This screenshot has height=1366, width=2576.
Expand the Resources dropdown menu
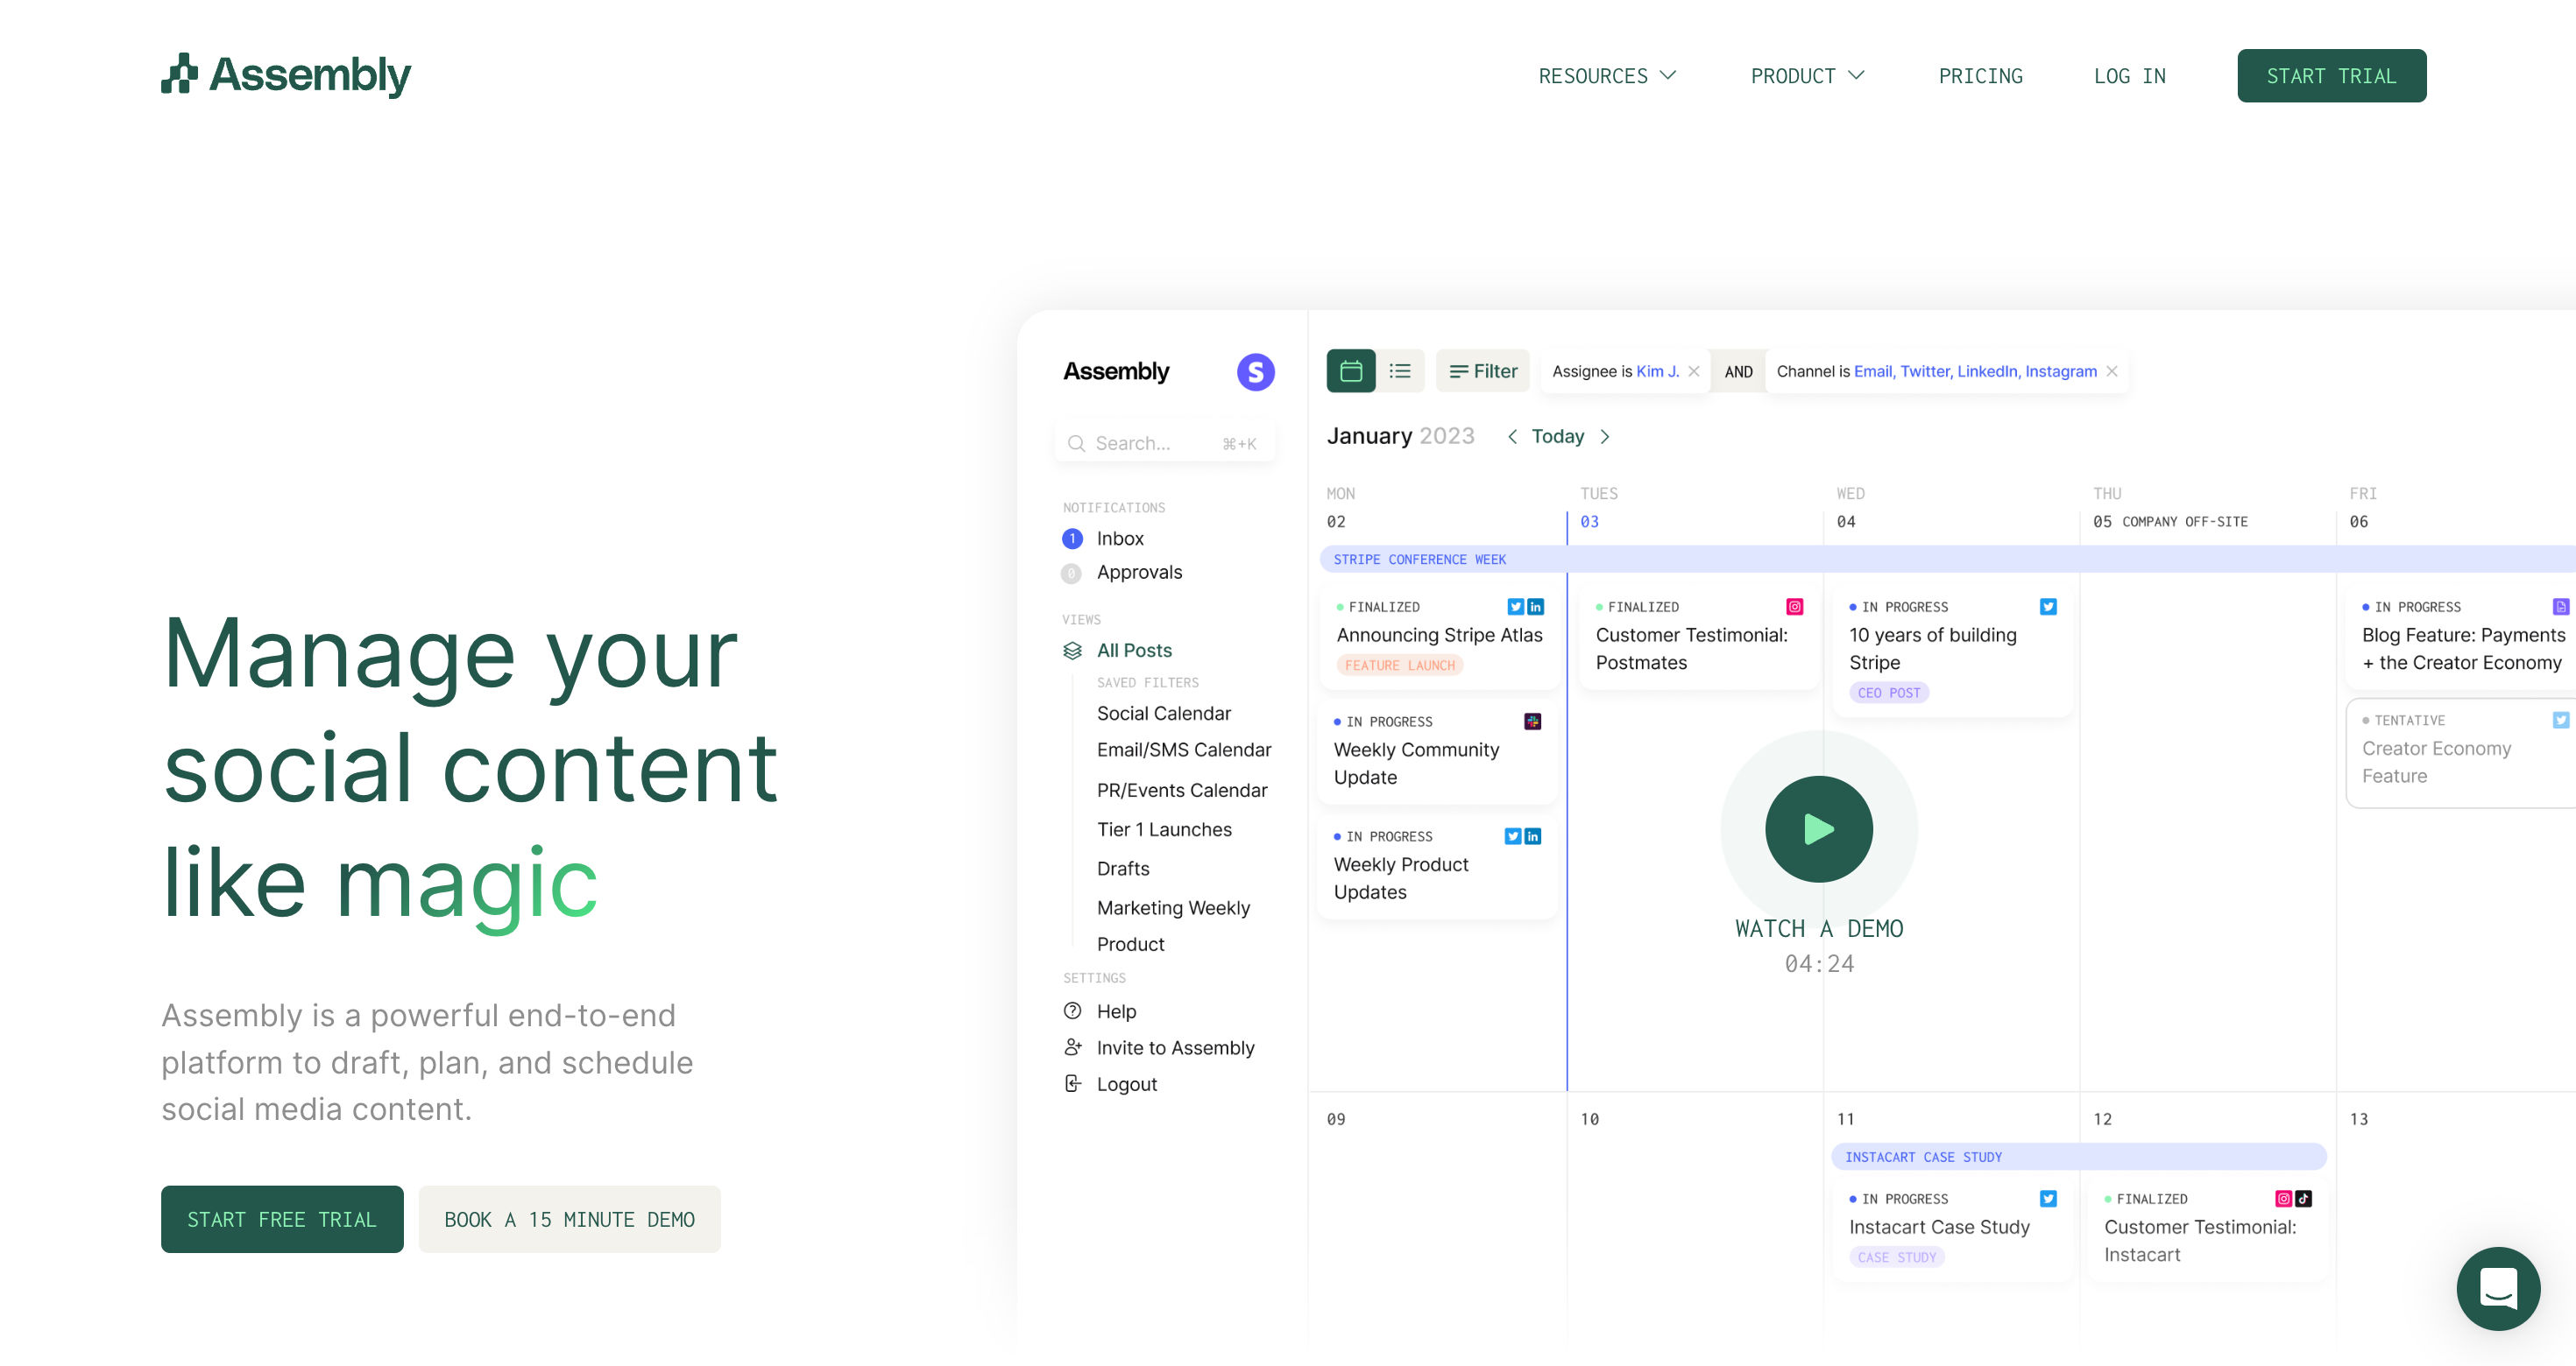click(1607, 76)
